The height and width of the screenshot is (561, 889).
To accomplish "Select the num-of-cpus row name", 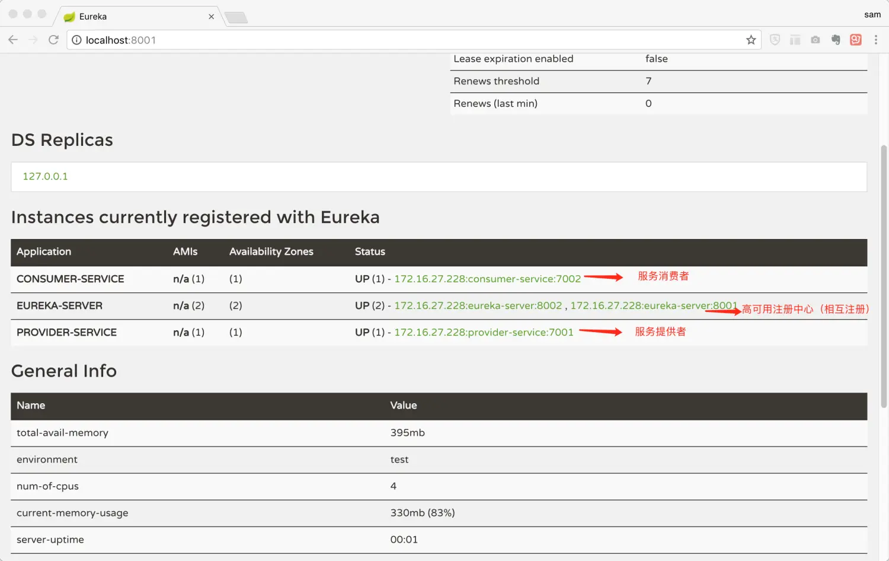I will point(47,486).
